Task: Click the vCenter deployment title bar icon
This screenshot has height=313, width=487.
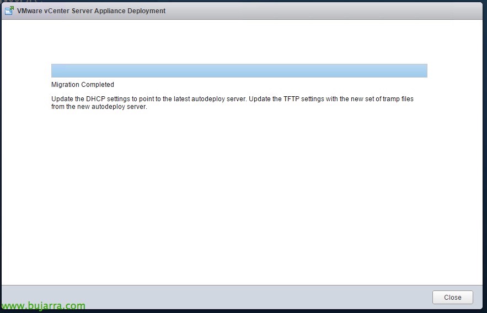Action: click(x=9, y=10)
